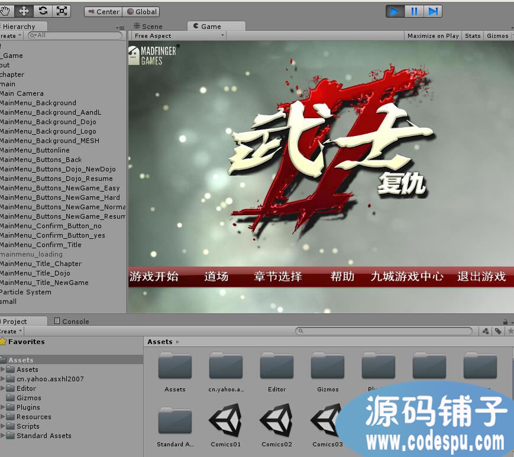Viewport: 514px width, 457px height.
Task: Select the cn.yahoo.a... folder icon
Action: click(x=226, y=365)
